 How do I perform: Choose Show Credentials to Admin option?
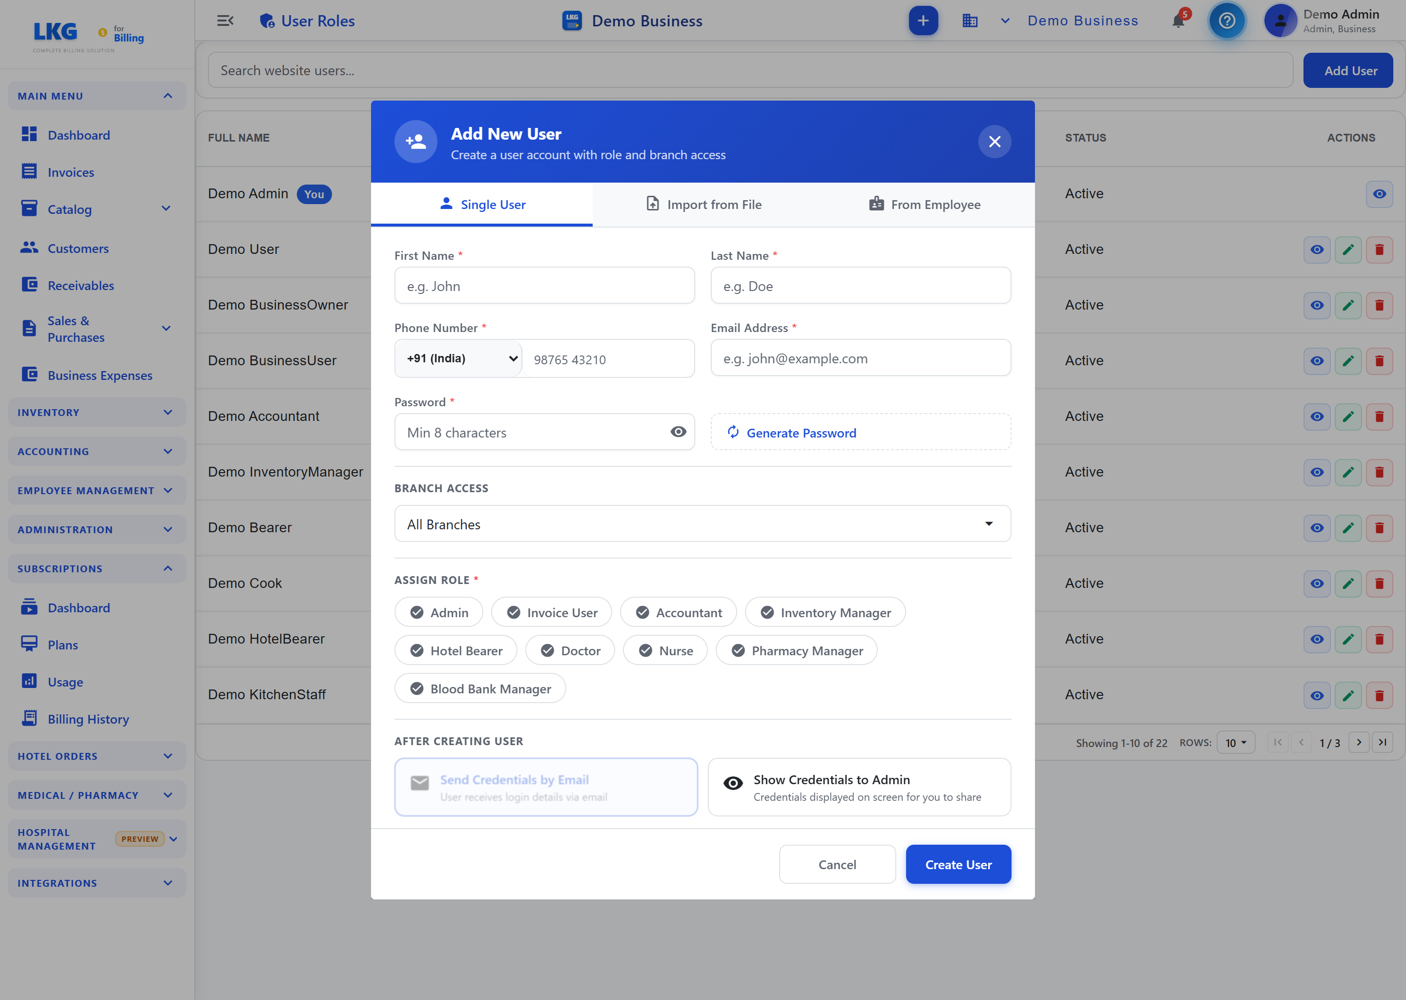point(859,788)
